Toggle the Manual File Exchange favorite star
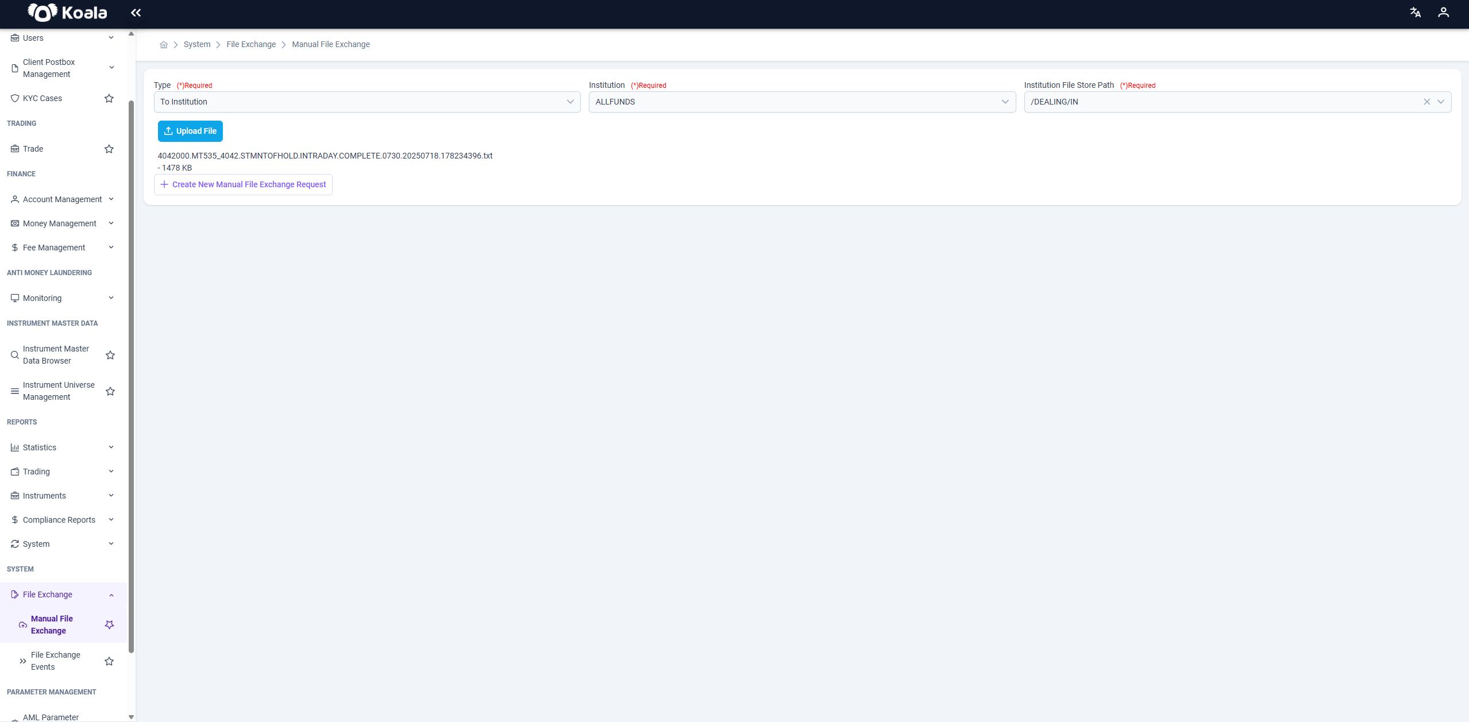The height and width of the screenshot is (722, 1469). [x=109, y=625]
